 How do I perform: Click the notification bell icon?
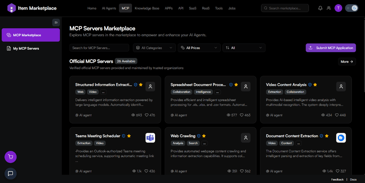(x=320, y=8)
